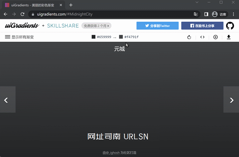
Task: Rotate the gradient direction
Action: (x=189, y=37)
